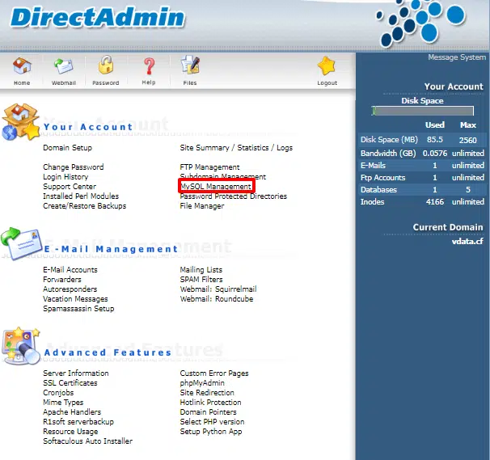
Task: Open Cronjobs link
Action: 58,392
